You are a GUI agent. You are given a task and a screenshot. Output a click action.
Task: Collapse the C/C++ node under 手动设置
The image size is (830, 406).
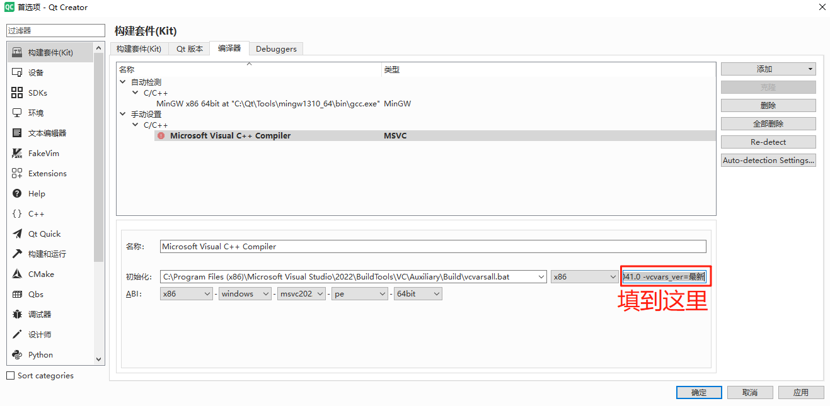coord(135,125)
